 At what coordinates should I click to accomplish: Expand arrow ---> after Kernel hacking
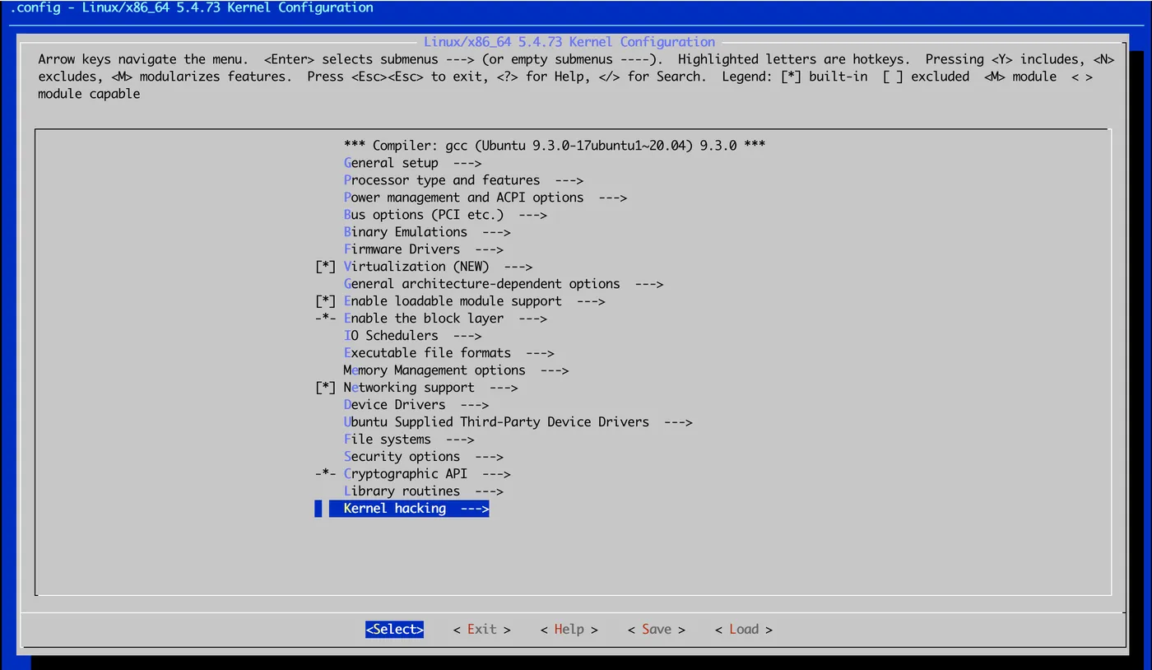coord(475,509)
